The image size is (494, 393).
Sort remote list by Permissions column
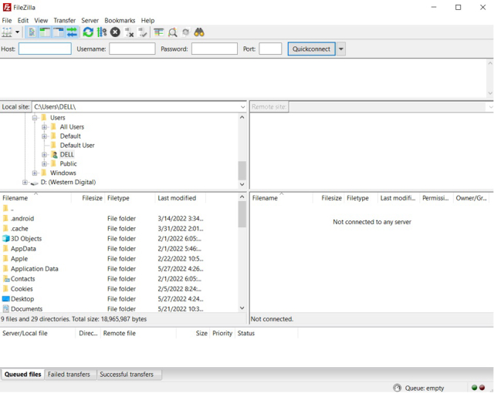tap(436, 198)
